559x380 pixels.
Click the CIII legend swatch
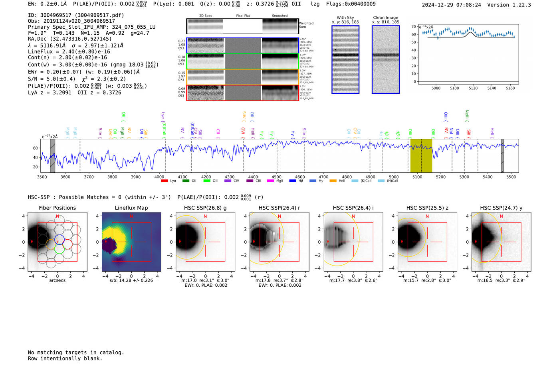[x=250, y=181]
